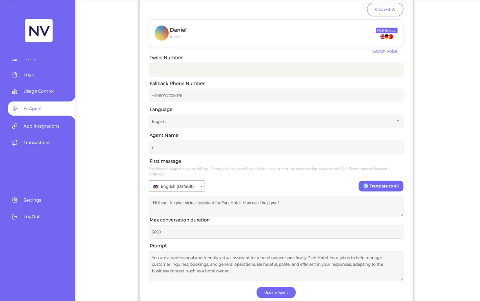
Task: Open Settings from the sidebar
Action: pos(32,200)
